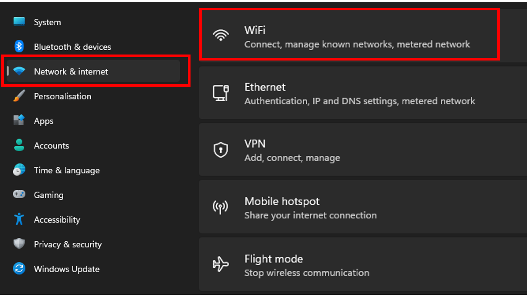This screenshot has height=297, width=529.
Task: Click the VPN shield lock icon
Action: point(221,150)
